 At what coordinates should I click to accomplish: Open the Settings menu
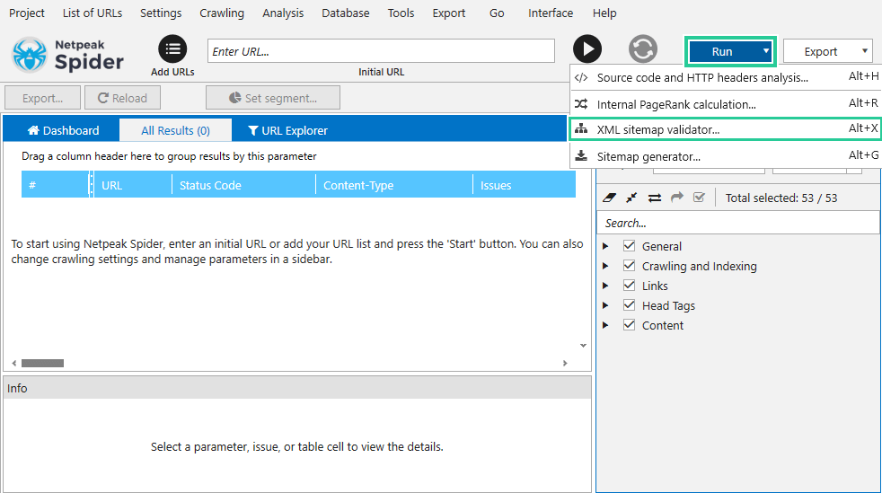(161, 13)
